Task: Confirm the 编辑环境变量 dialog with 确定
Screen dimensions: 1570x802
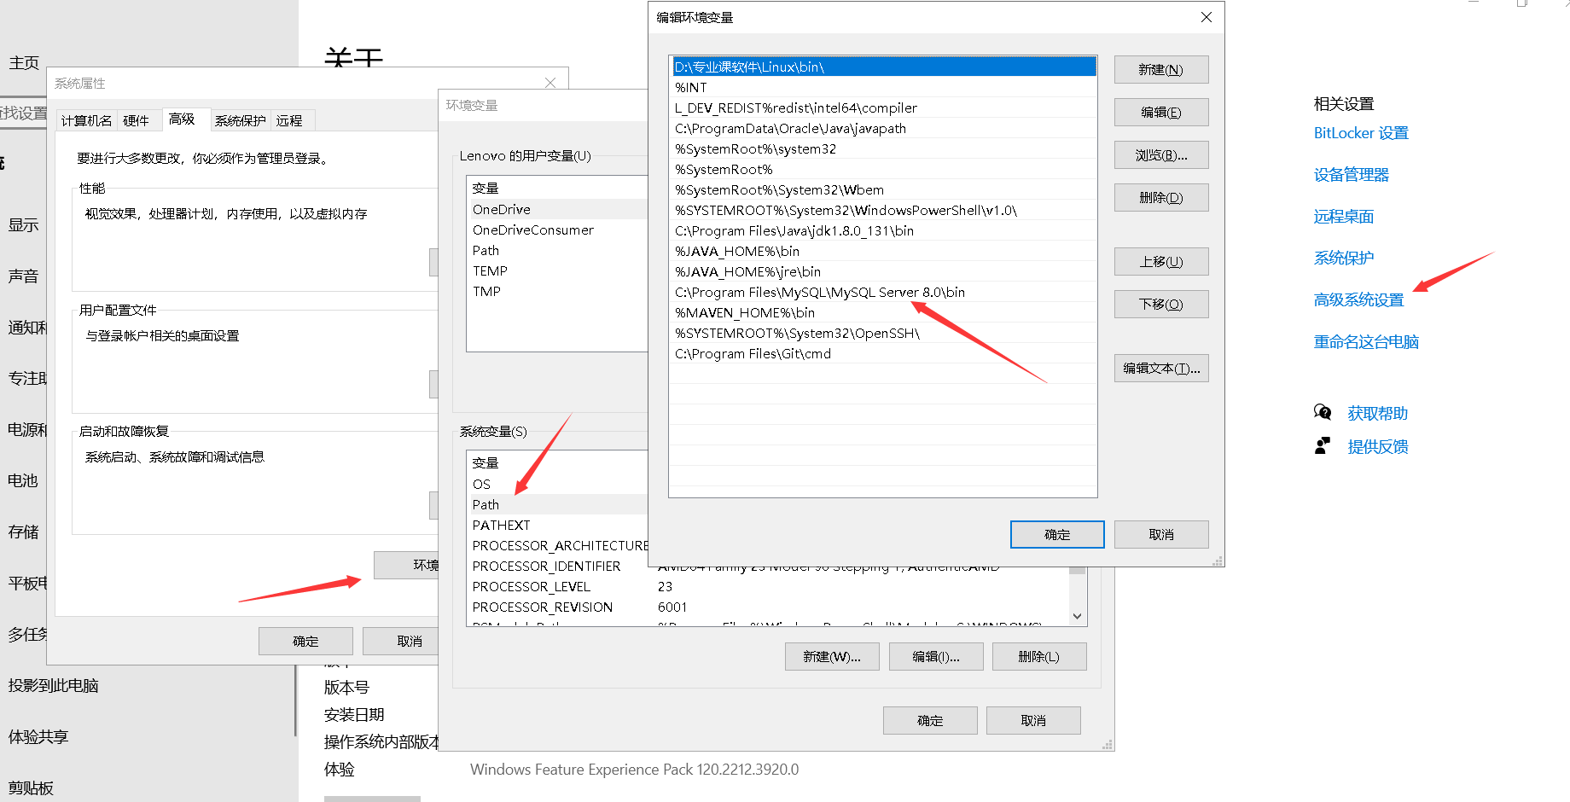Action: click(x=1057, y=535)
